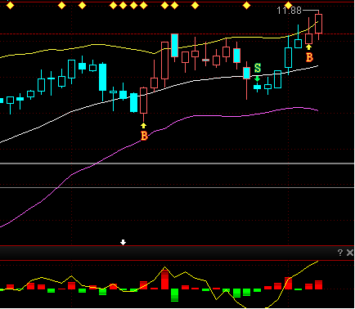The height and width of the screenshot is (309, 355).
Task: Select the green S sell signal
Action: pos(258,68)
